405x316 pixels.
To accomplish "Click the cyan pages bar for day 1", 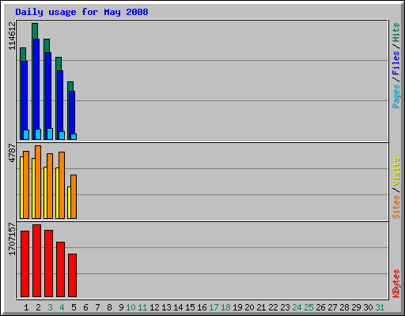I will coord(26,134).
